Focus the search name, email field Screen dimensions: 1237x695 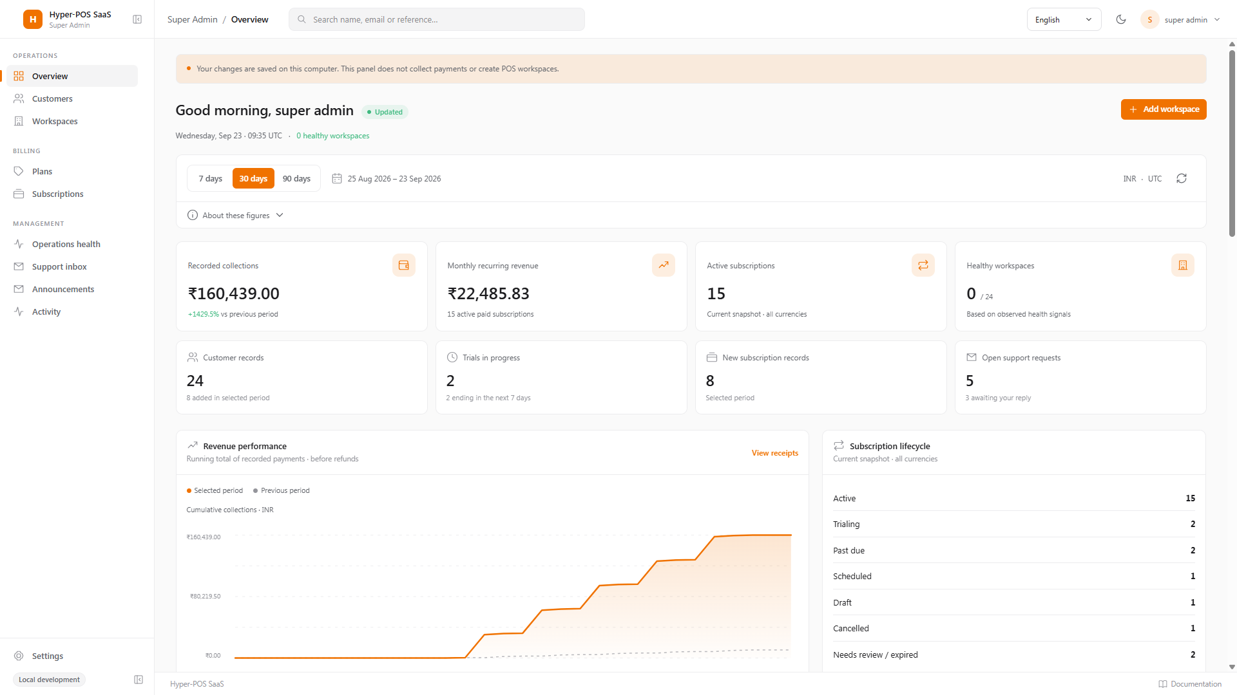437,19
